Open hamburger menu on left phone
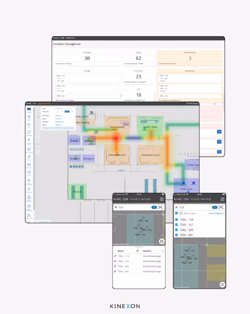Viewport: 250px width, 314px height. tap(162, 199)
